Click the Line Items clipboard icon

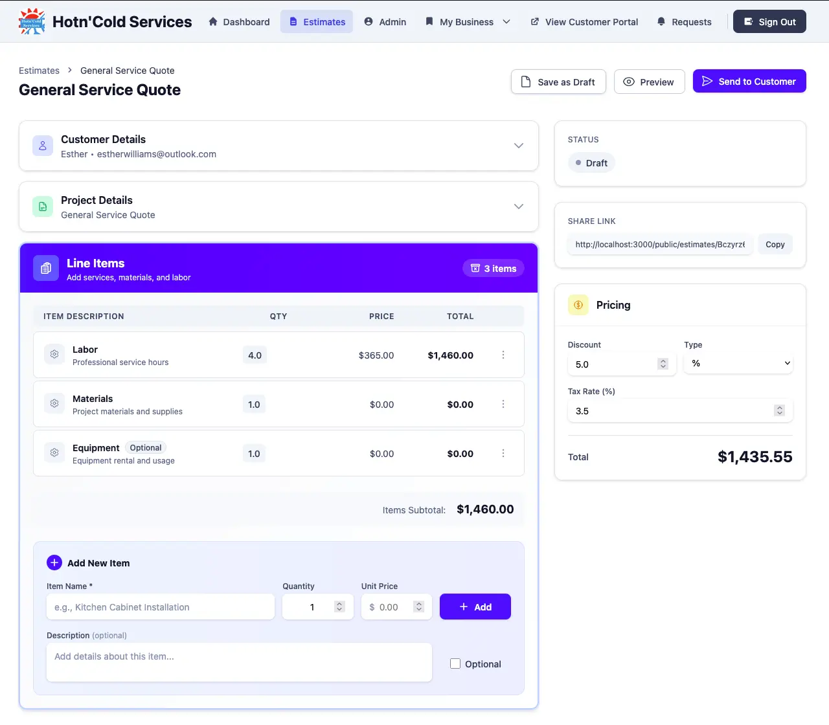(x=45, y=268)
